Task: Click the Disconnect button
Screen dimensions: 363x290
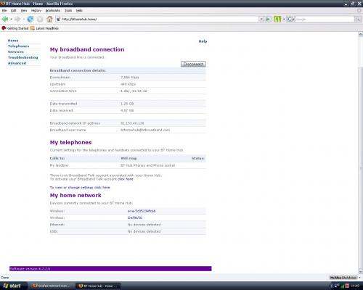Action: coord(193,64)
